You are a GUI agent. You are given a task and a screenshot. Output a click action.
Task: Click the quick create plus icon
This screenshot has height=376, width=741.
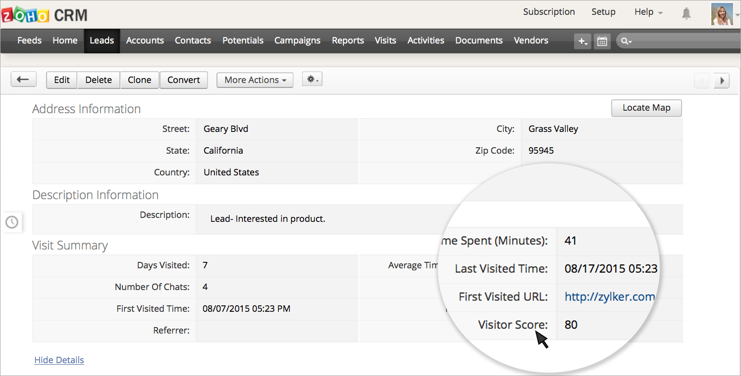click(x=582, y=42)
